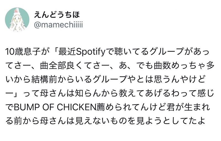Open the えんどうちほ profile avatar

17,20
